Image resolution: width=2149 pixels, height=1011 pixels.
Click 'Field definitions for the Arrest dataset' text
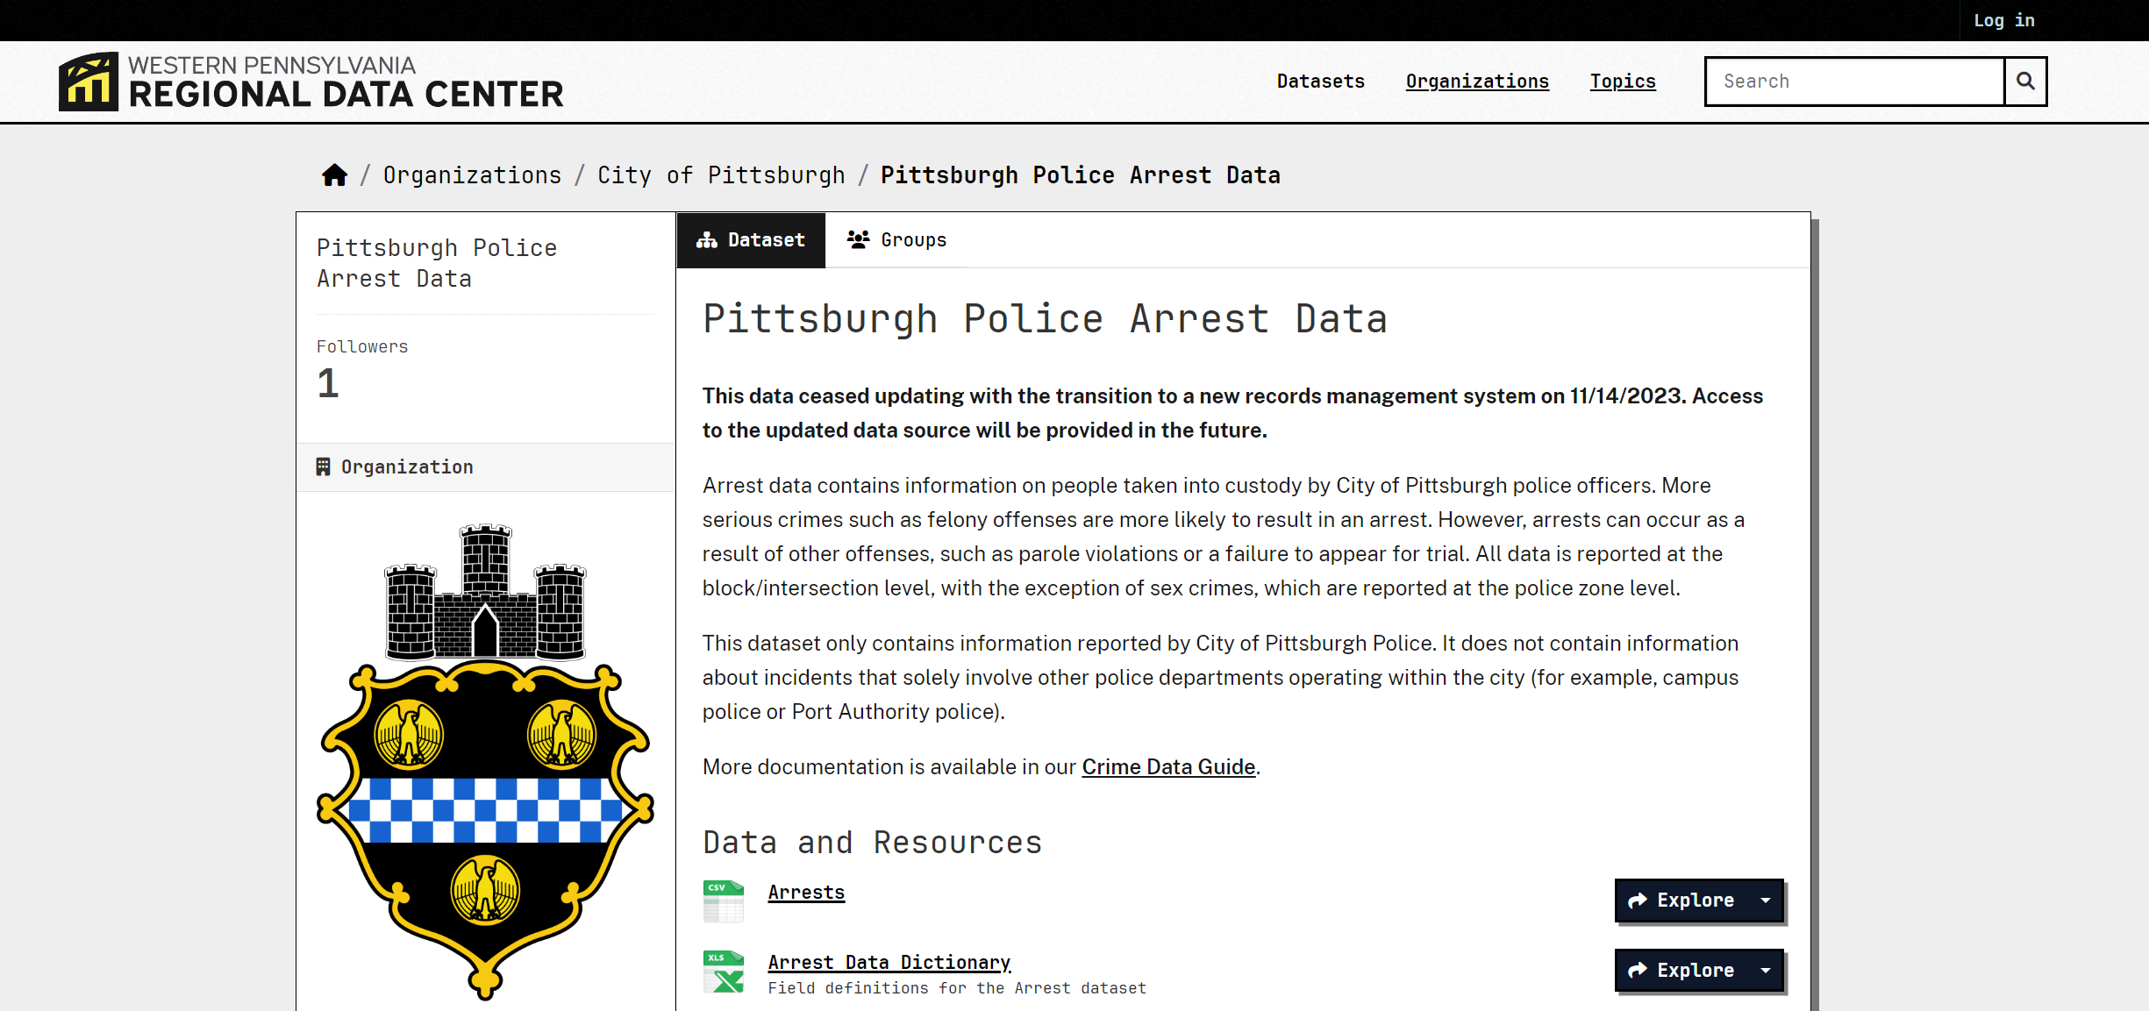tap(957, 988)
